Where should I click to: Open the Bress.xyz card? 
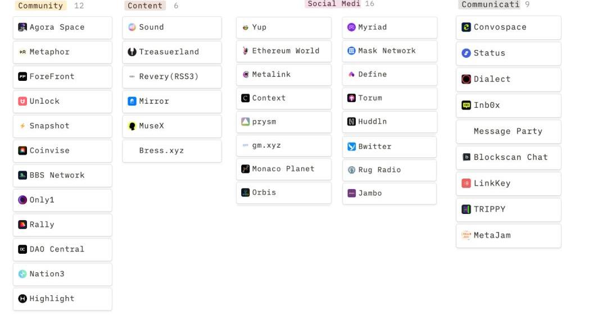171,150
